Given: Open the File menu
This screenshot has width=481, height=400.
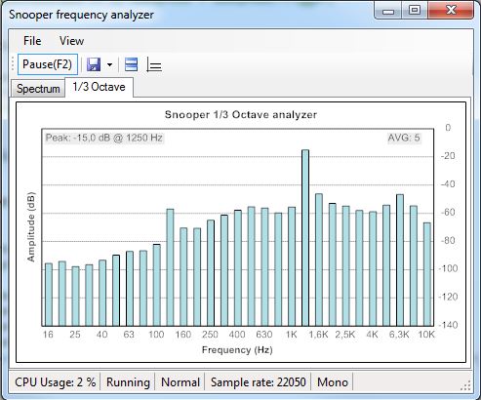Looking at the screenshot, I should (32, 41).
